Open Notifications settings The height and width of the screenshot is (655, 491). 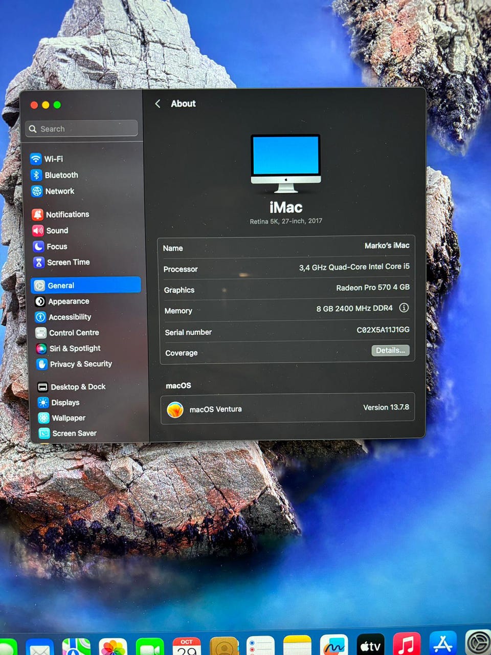point(60,214)
